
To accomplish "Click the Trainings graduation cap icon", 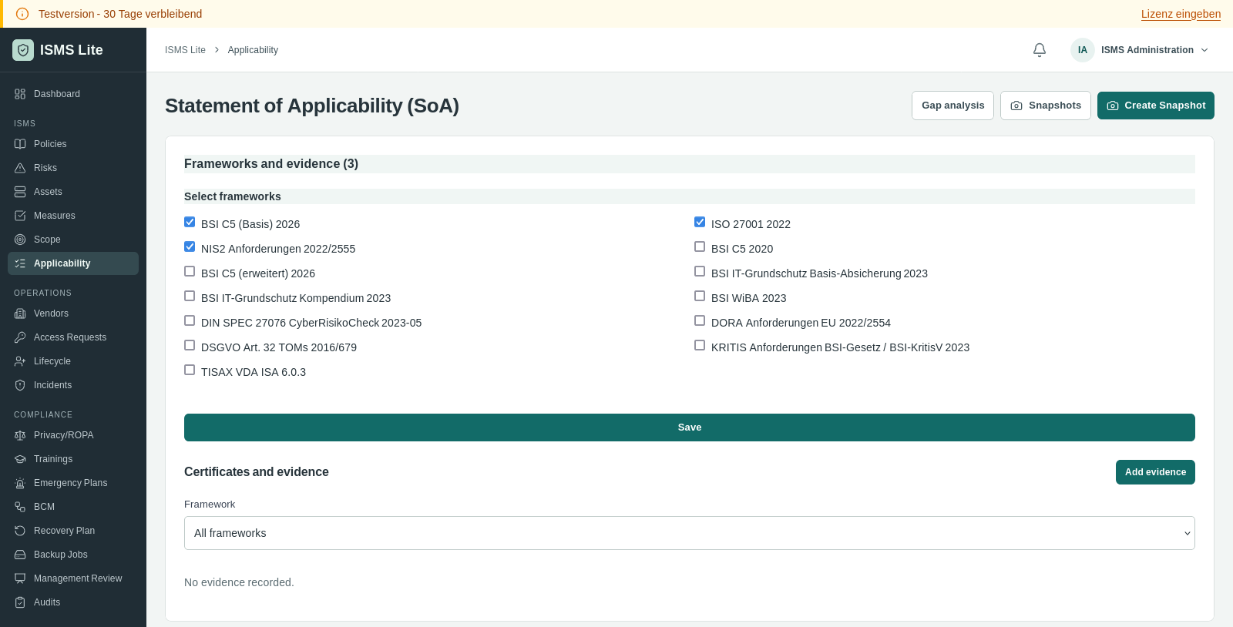I will click(20, 459).
